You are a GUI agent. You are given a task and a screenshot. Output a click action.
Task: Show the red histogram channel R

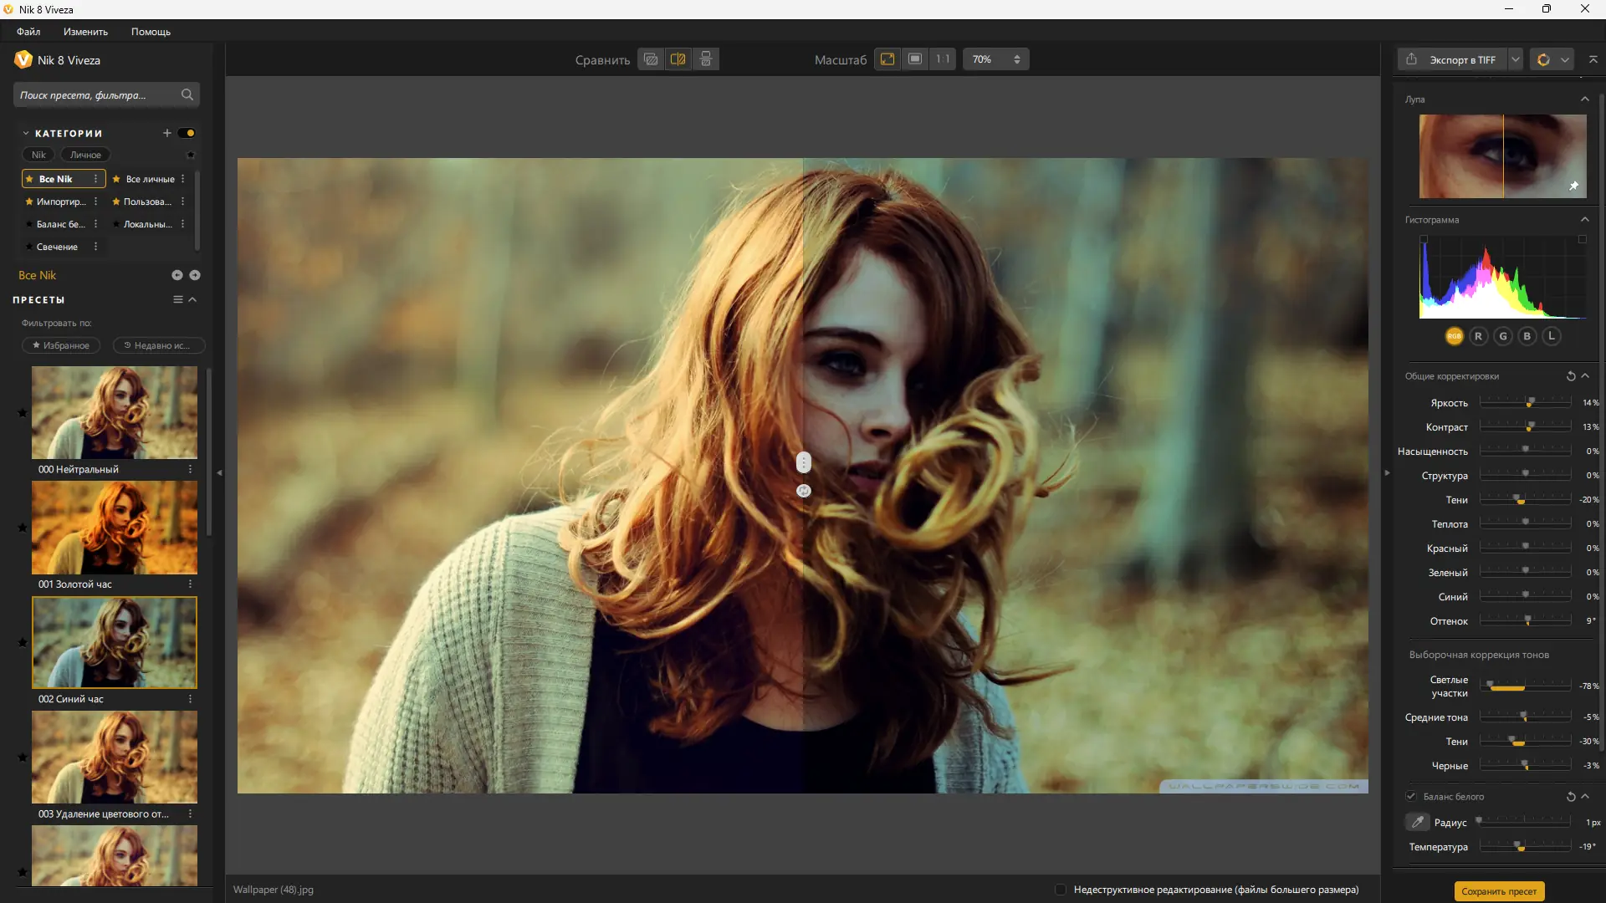pyautogui.click(x=1478, y=336)
